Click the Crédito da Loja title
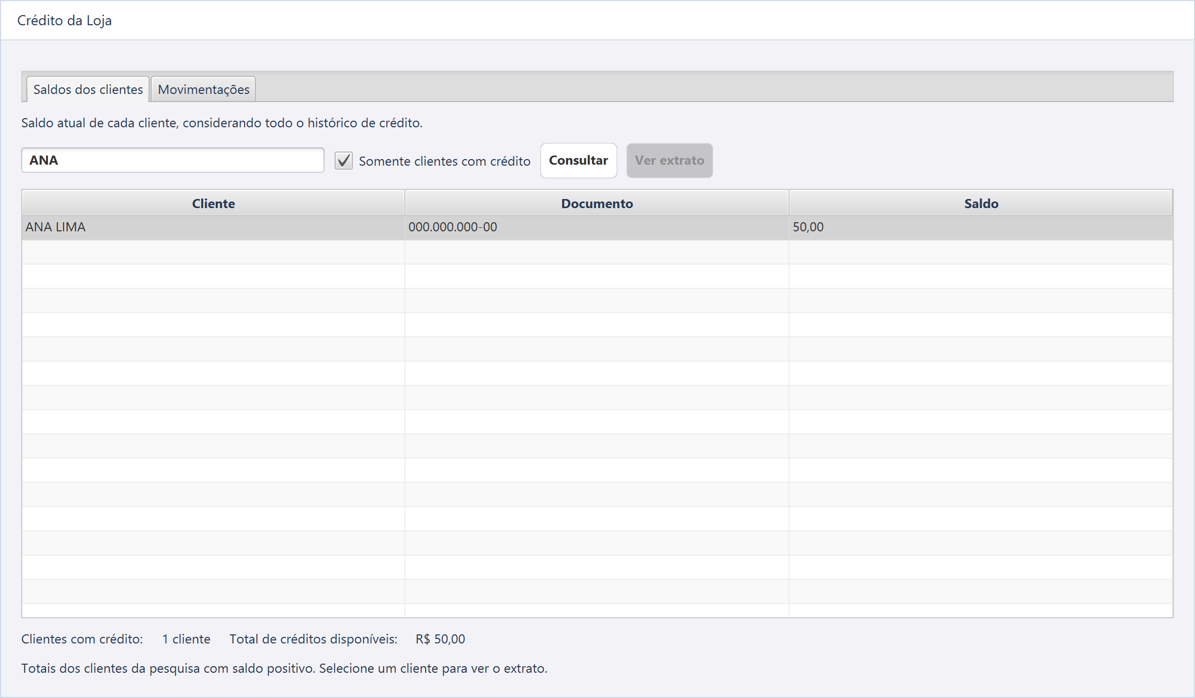 pyautogui.click(x=64, y=21)
